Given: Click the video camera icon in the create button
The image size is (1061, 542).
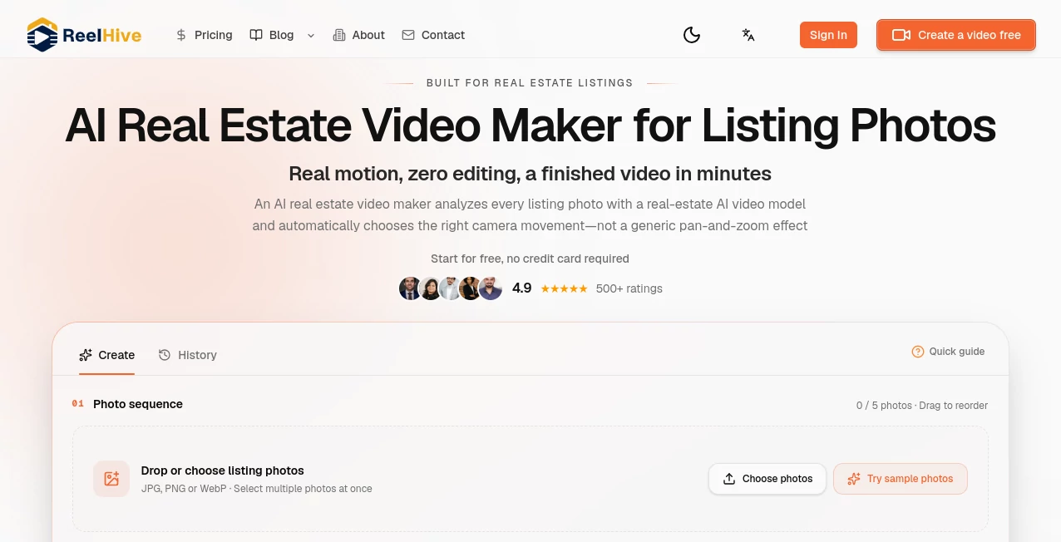Looking at the screenshot, I should pyautogui.click(x=901, y=35).
